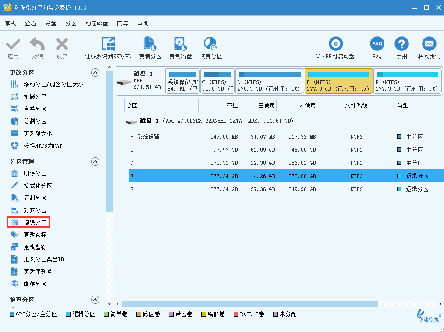Collapse the 检查分区 section
This screenshot has width=444, height=332.
(x=95, y=300)
